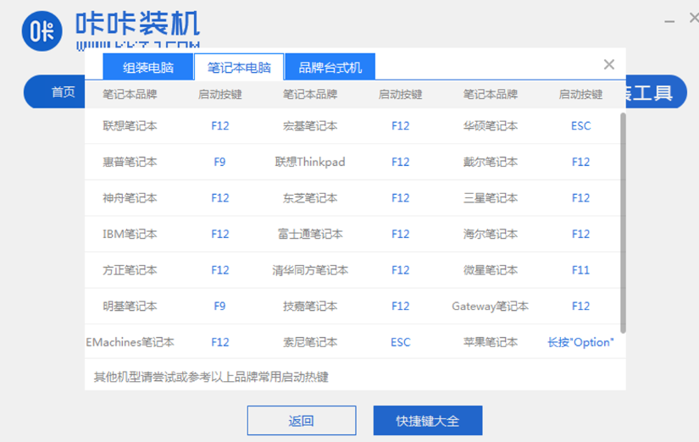Go to the 首页 navigation item
This screenshot has height=442, width=699.
63,91
